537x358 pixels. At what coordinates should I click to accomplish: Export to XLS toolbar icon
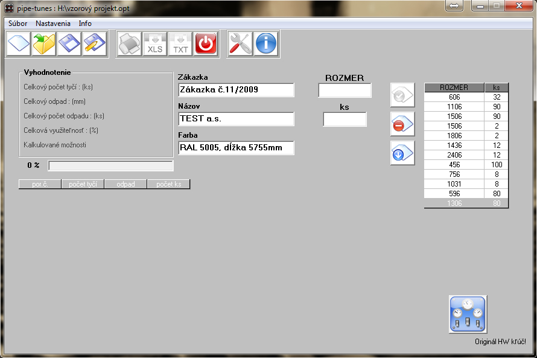pyautogui.click(x=155, y=44)
